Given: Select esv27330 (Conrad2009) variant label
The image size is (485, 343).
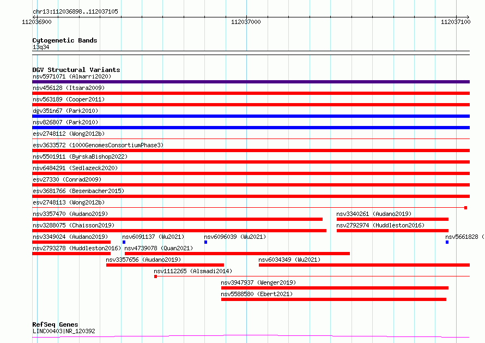Looking at the screenshot, I should click(67, 179).
